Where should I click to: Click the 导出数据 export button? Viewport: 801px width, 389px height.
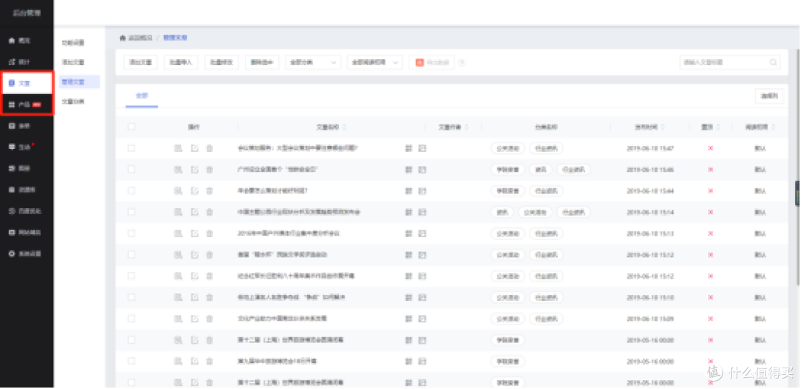pyautogui.click(x=432, y=62)
